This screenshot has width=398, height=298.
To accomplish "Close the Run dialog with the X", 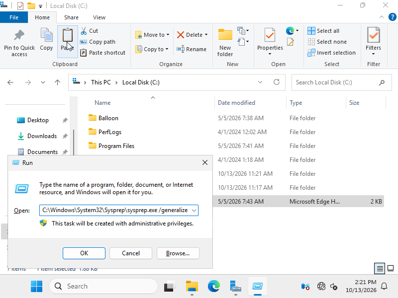I will [x=205, y=163].
